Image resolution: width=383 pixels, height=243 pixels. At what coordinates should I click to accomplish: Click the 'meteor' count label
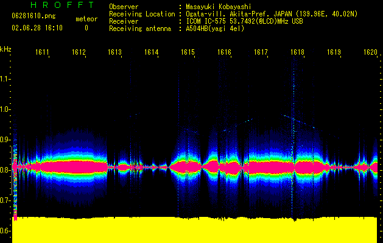[x=86, y=19]
